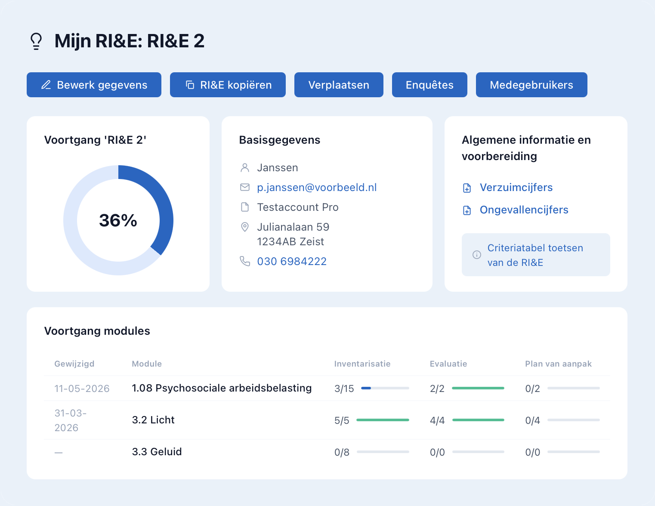Call the number 030 6984222
The image size is (655, 506).
(292, 261)
